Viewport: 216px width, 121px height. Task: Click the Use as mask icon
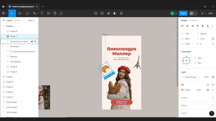tap(115, 13)
